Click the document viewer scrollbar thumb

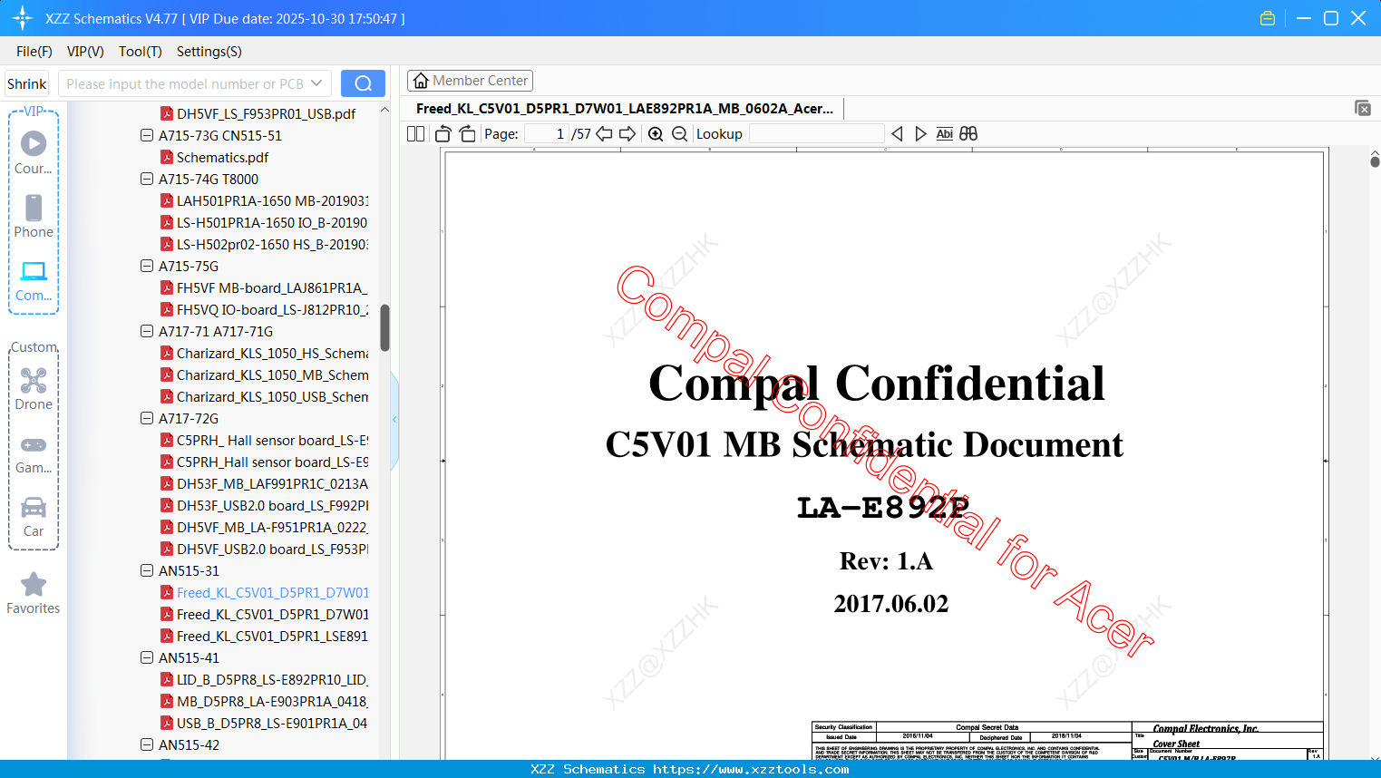pyautogui.click(x=1375, y=162)
